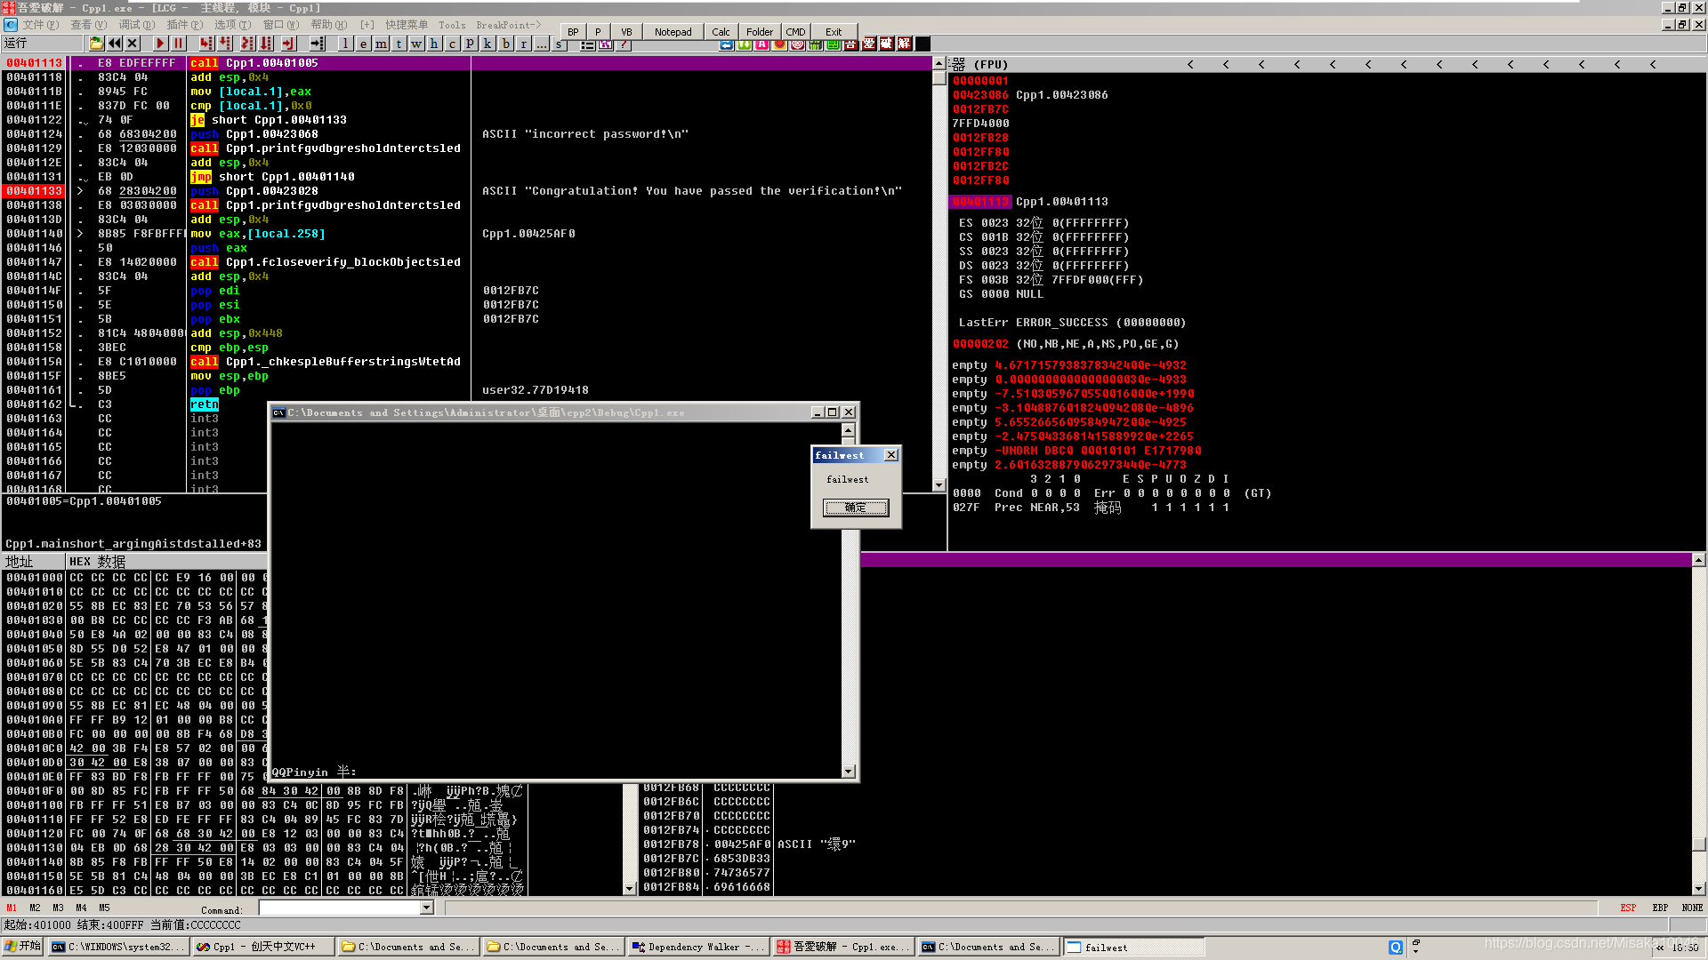The height and width of the screenshot is (960, 1708).
Task: Click the close program X toolbar icon
Action: 133,44
